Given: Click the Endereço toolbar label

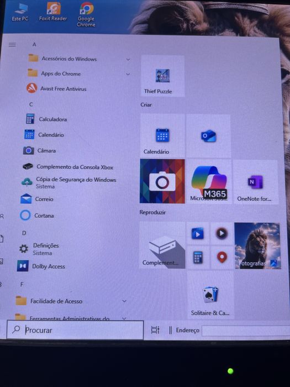Looking at the screenshot, I should (x=187, y=330).
